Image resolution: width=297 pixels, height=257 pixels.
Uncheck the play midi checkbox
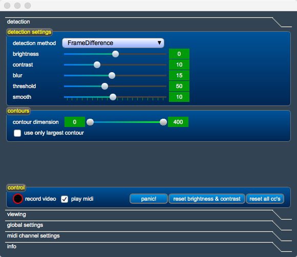coord(65,199)
